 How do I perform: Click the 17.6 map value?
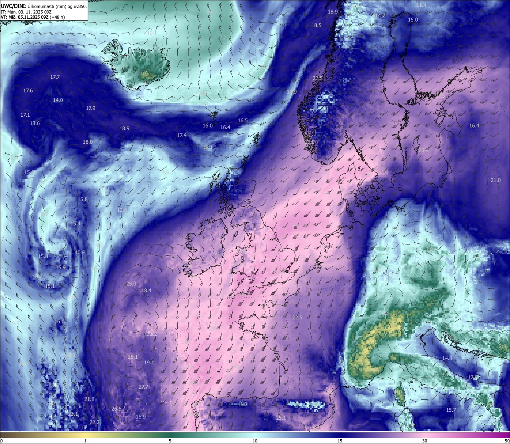tap(28, 91)
